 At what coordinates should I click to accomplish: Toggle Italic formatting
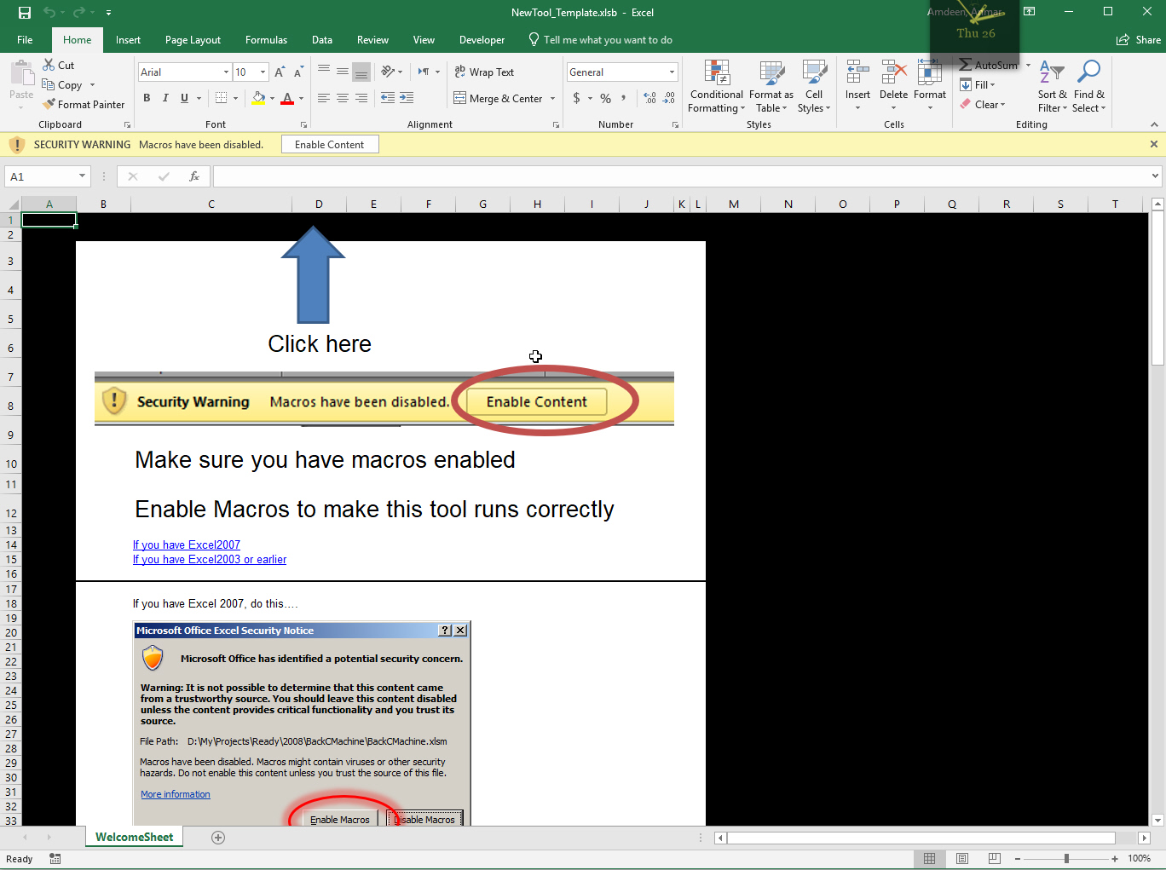tap(165, 98)
